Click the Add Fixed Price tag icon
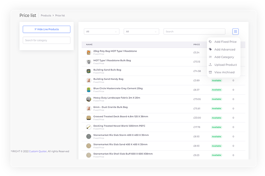The image size is (265, 176). coord(210,41)
